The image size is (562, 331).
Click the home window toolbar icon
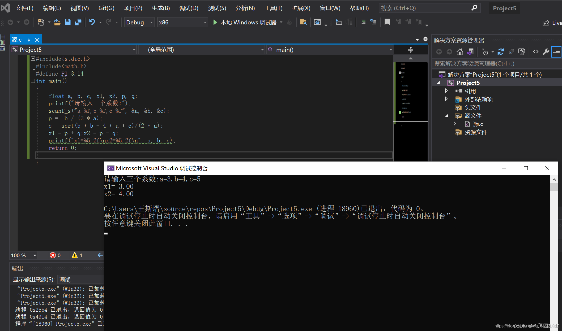point(317,22)
